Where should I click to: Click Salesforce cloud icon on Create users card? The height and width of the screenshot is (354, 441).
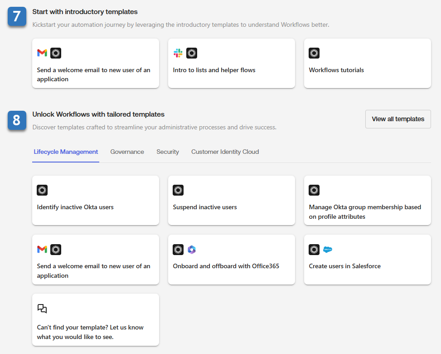pyautogui.click(x=328, y=249)
